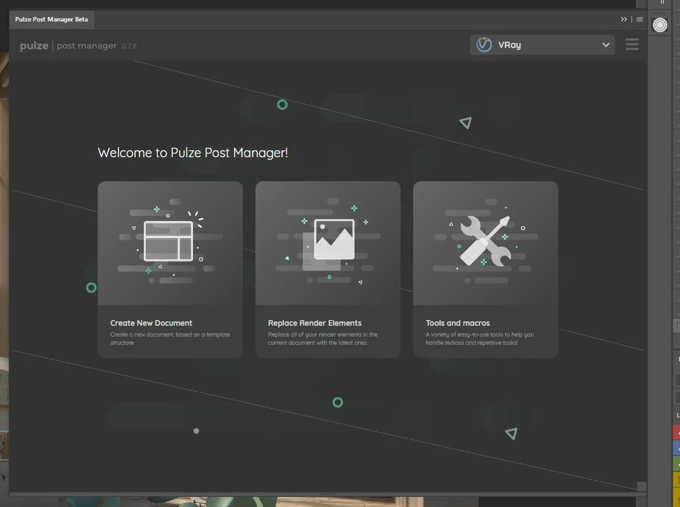Collapse panel using double-arrow icon
680x507 pixels.
[x=624, y=19]
